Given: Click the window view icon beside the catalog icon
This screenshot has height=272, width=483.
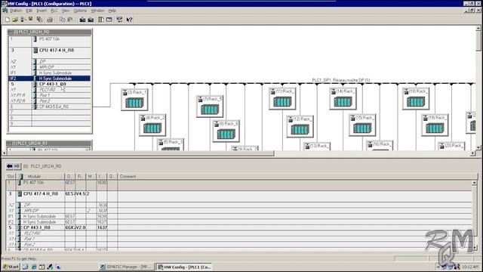Looking at the screenshot, I should 109,20.
